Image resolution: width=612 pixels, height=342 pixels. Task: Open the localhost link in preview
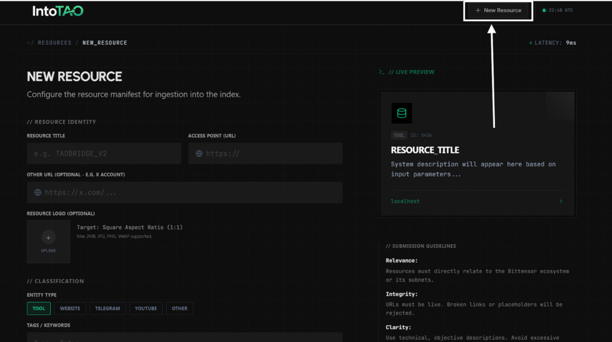click(x=405, y=201)
